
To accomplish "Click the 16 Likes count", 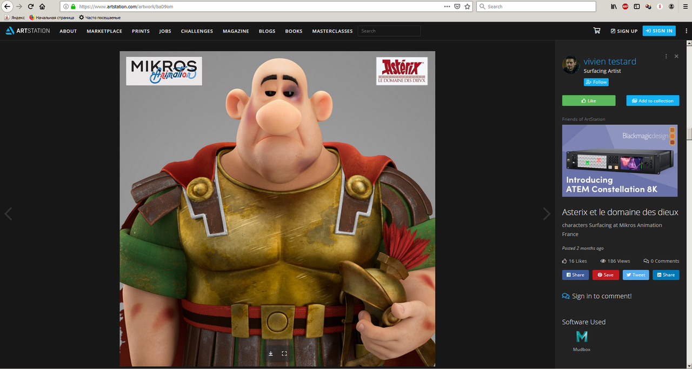I will tap(574, 261).
